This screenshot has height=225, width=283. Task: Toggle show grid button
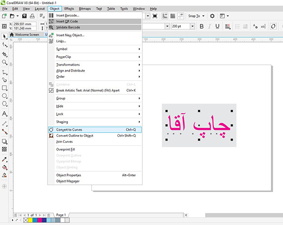173,16
